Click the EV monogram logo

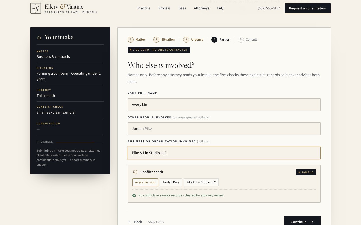pos(36,8)
